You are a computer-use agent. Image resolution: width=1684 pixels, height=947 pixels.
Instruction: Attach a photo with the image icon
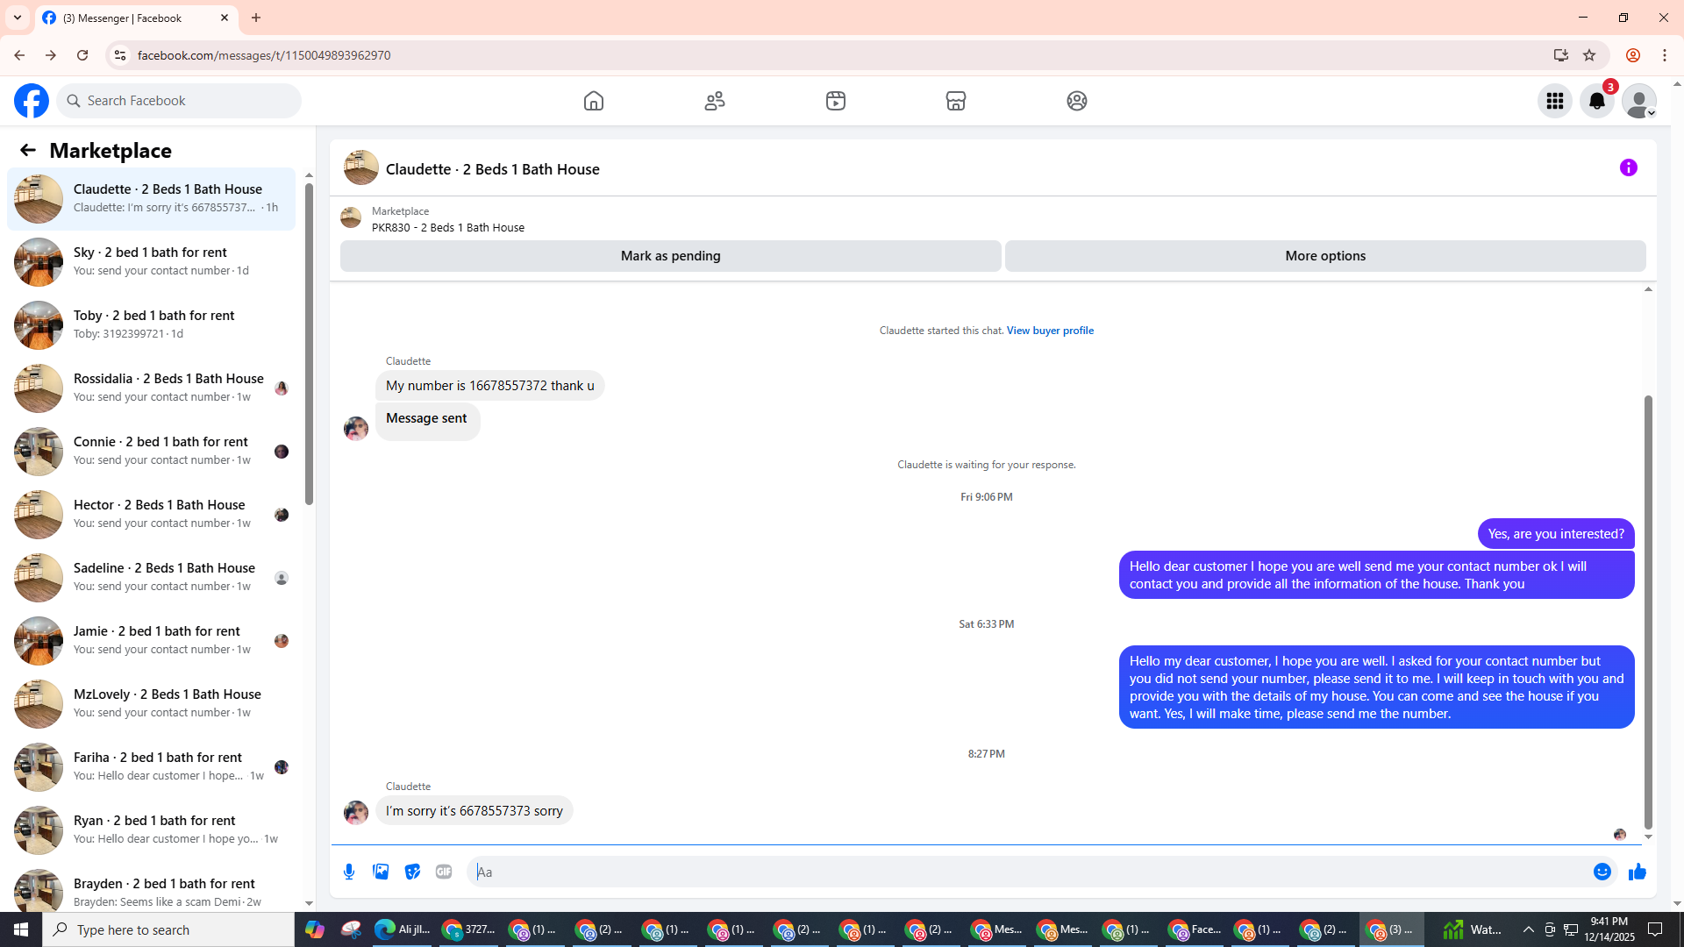pyautogui.click(x=381, y=872)
